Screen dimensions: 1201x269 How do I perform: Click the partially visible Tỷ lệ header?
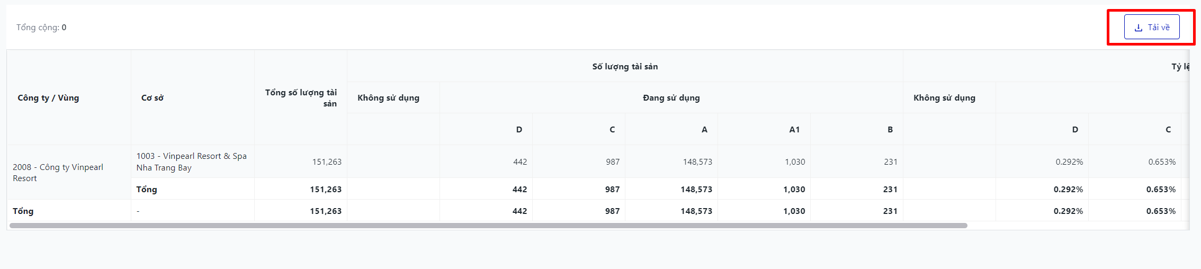(x=1180, y=67)
